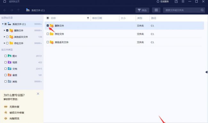Click the 删除文件 folder icon in the sidebar

click(x=11, y=30)
